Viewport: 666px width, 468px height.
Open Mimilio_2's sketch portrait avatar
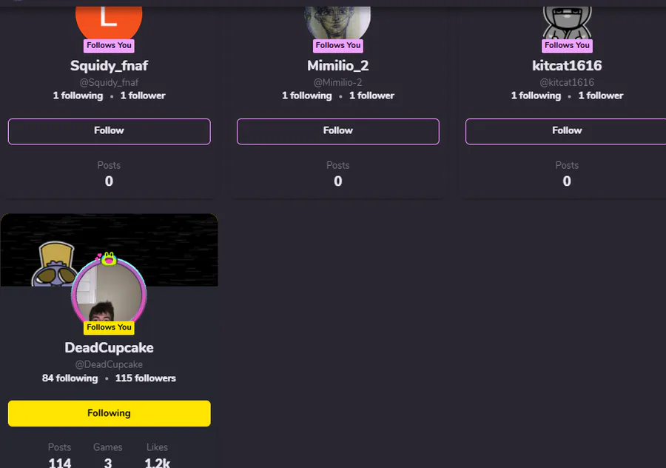pyautogui.click(x=337, y=22)
